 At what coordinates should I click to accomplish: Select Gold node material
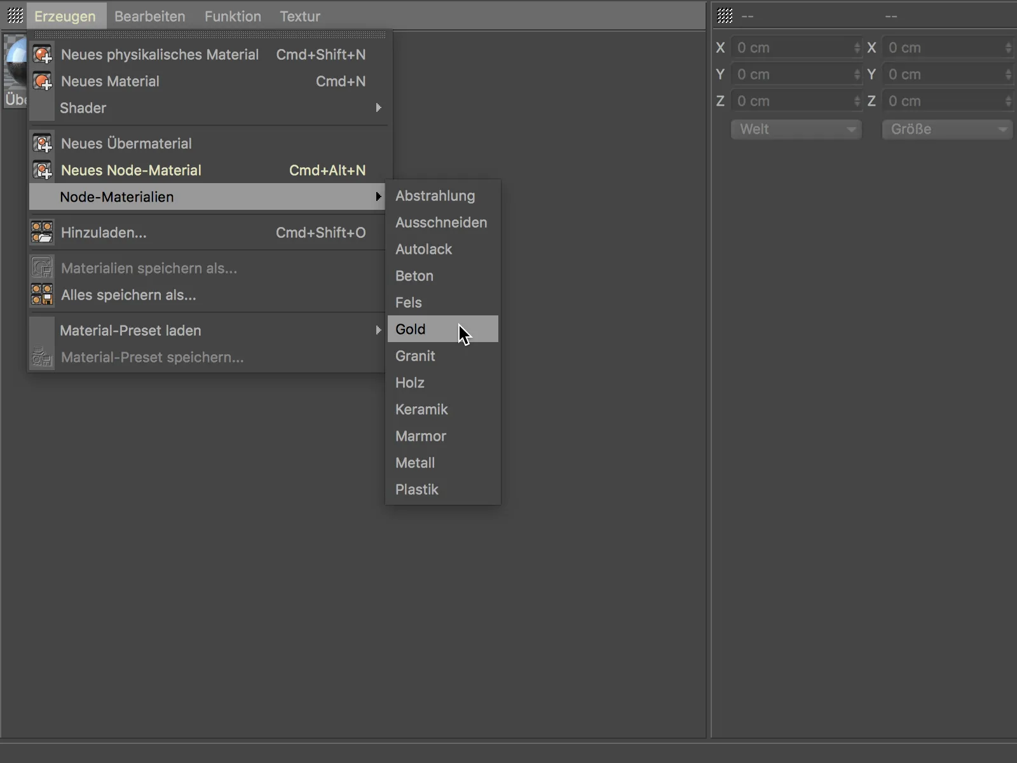pyautogui.click(x=443, y=329)
